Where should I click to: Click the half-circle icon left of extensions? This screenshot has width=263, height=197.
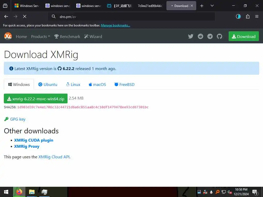point(238,16)
